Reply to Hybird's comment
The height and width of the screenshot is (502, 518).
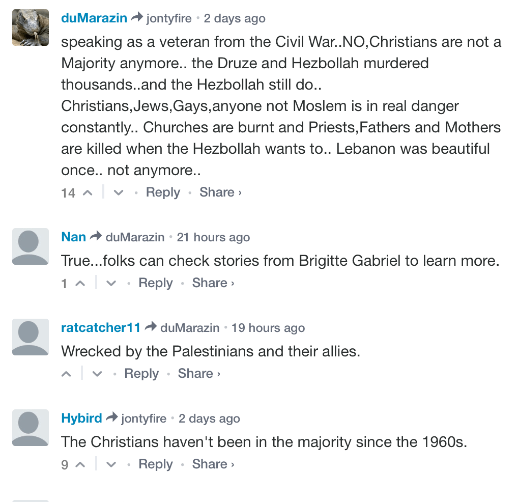[x=156, y=464]
